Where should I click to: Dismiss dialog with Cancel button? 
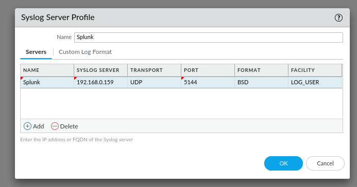[x=325, y=163]
